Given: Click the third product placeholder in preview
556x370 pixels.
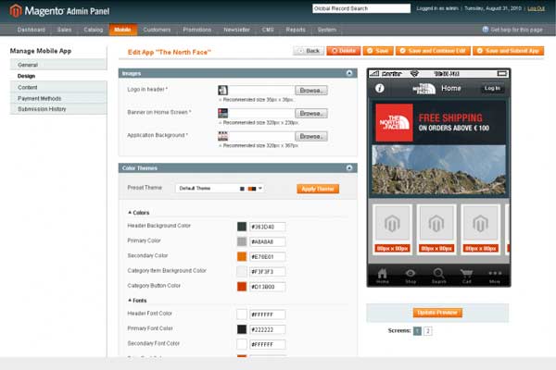Looking at the screenshot, I should 480,229.
